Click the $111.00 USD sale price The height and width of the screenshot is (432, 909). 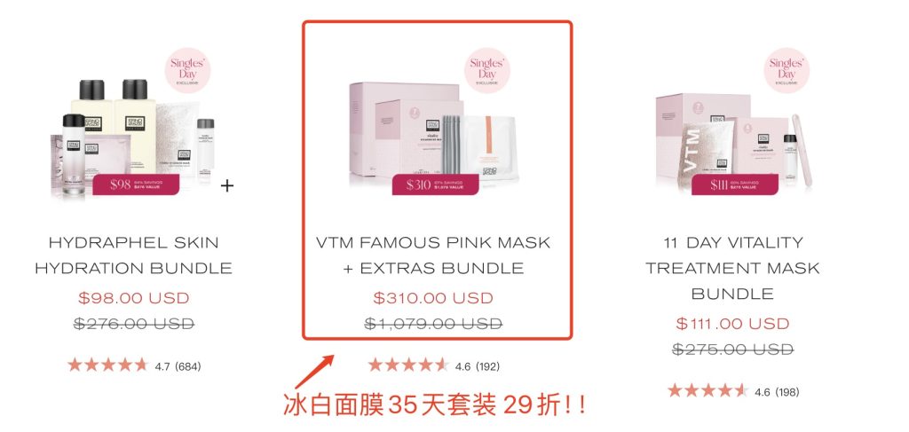click(732, 324)
